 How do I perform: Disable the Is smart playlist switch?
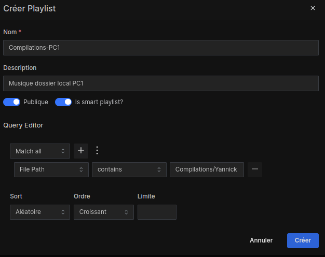63,102
